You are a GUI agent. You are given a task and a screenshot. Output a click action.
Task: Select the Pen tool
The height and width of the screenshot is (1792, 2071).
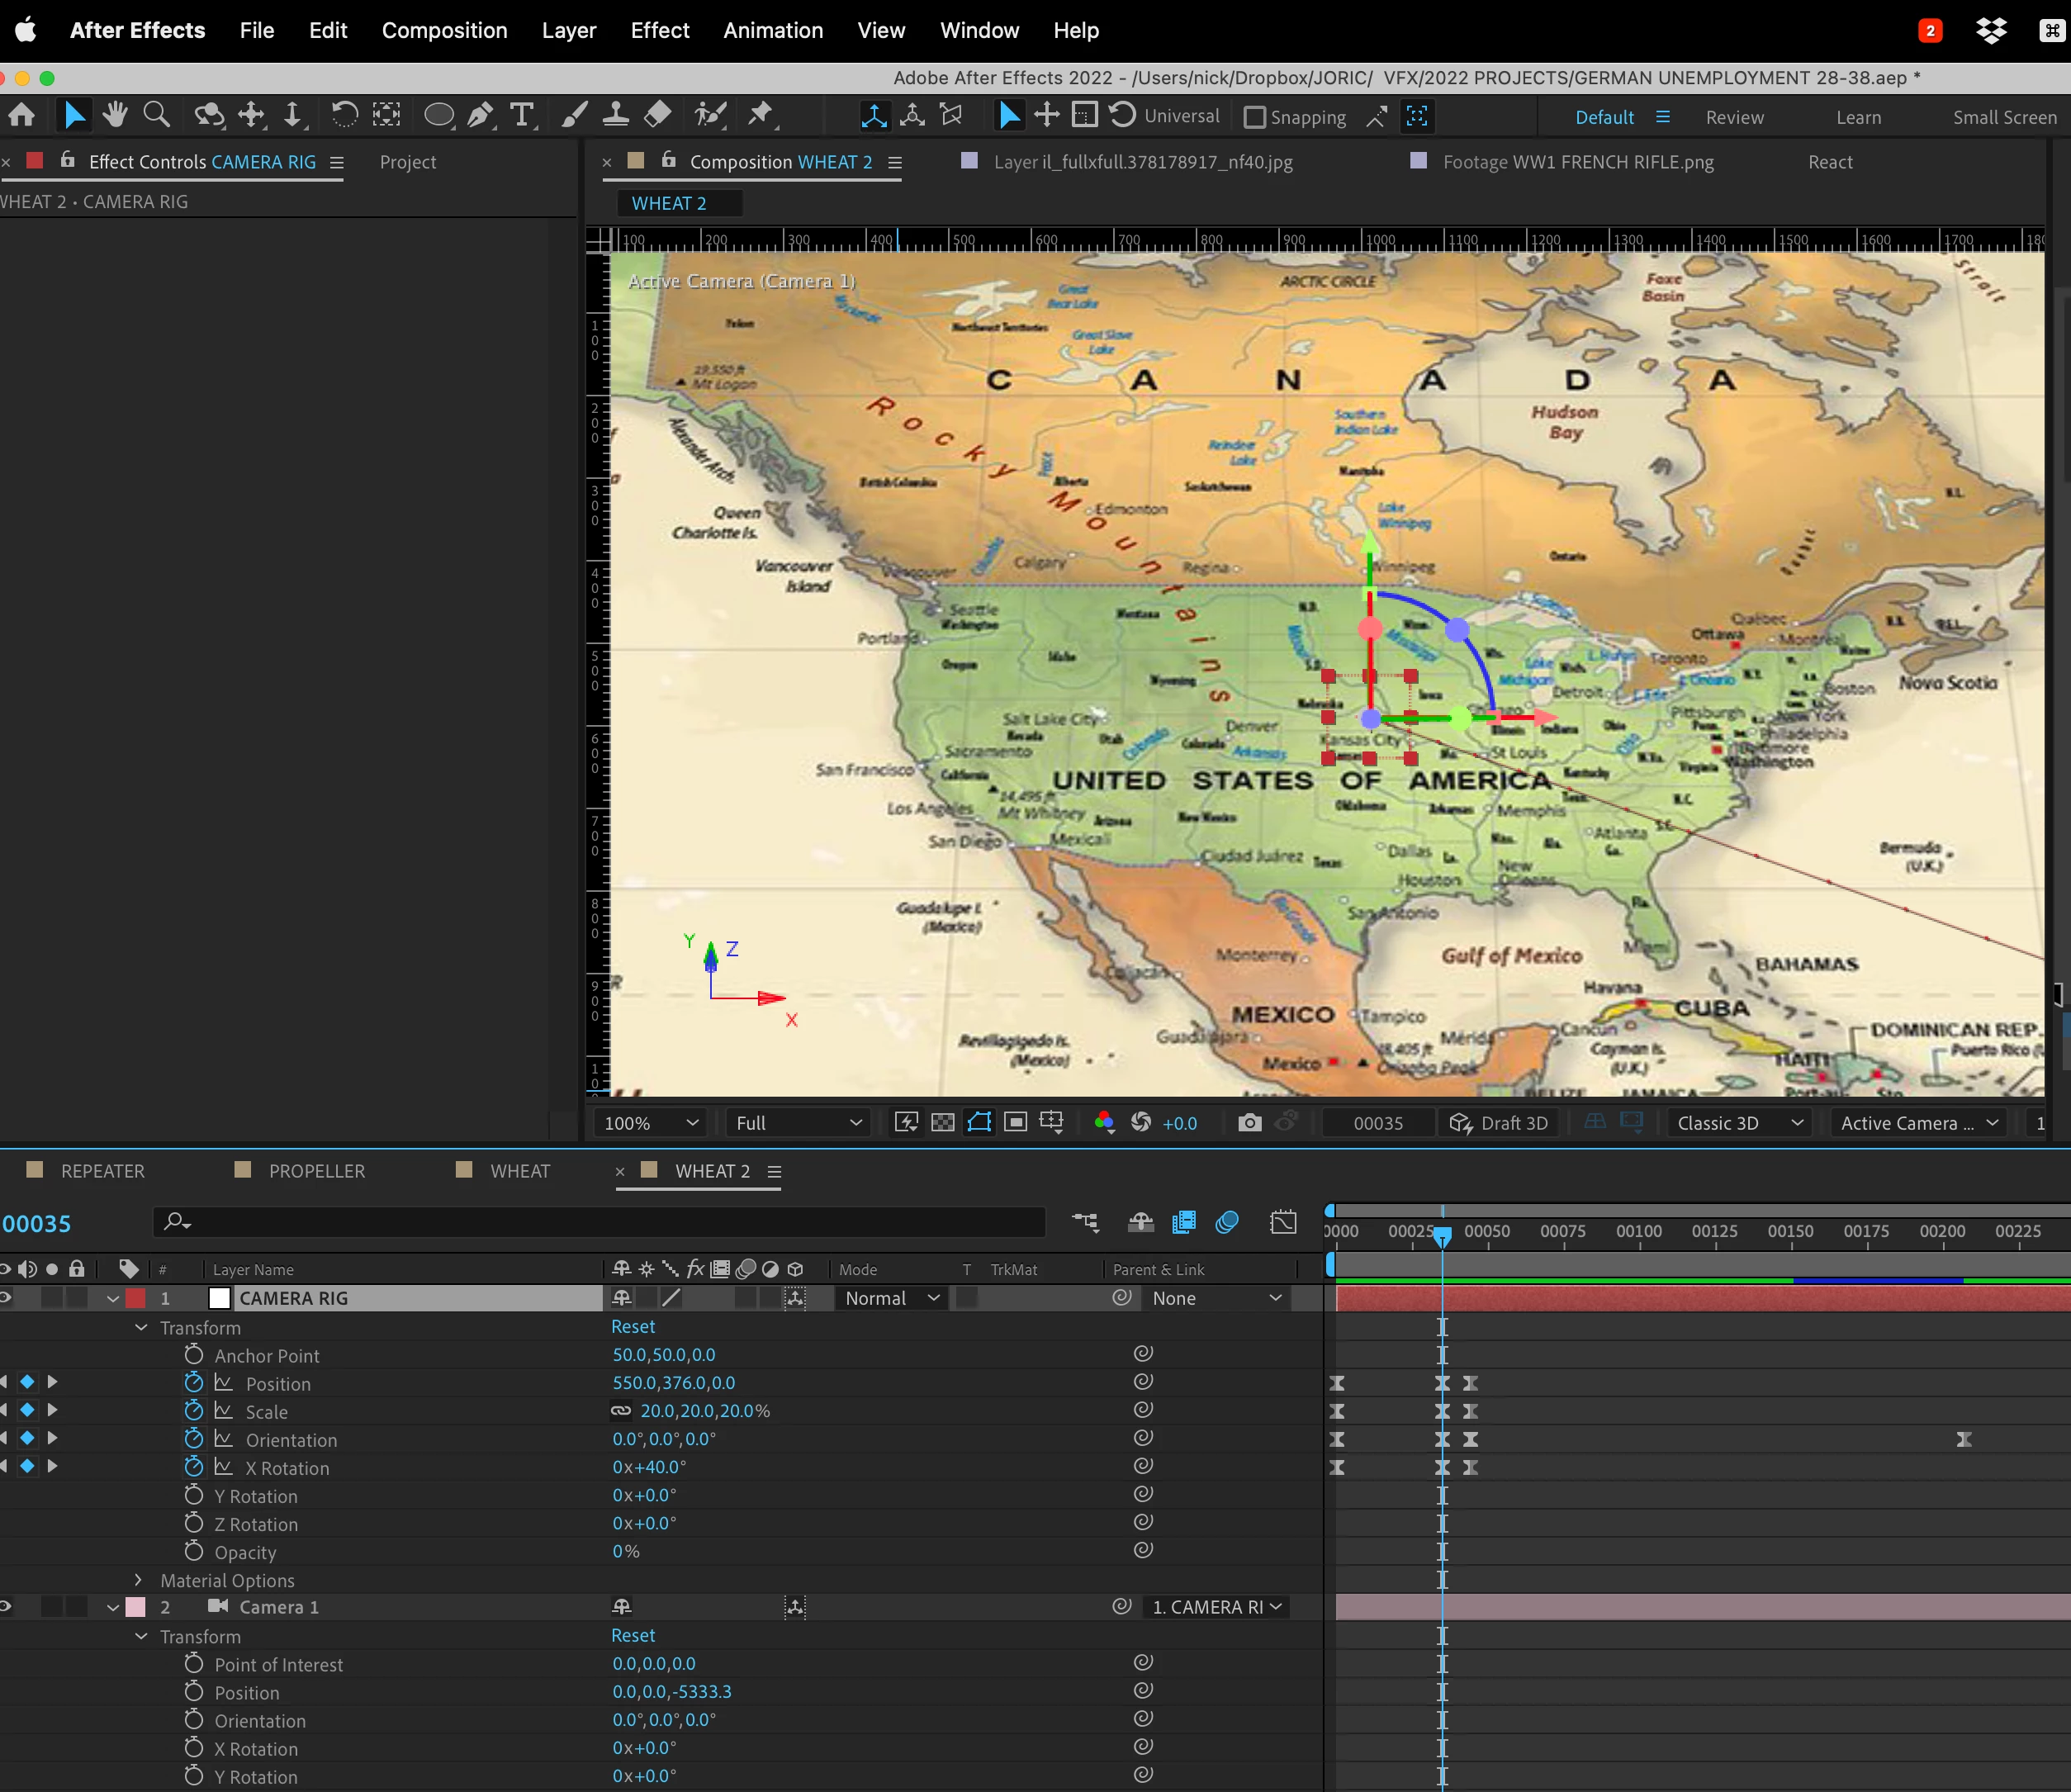click(479, 115)
